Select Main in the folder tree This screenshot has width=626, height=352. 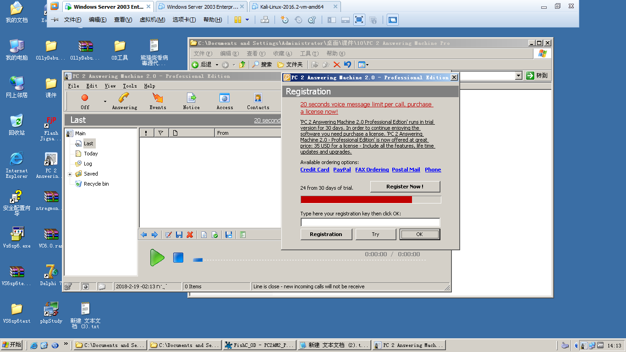pos(80,133)
